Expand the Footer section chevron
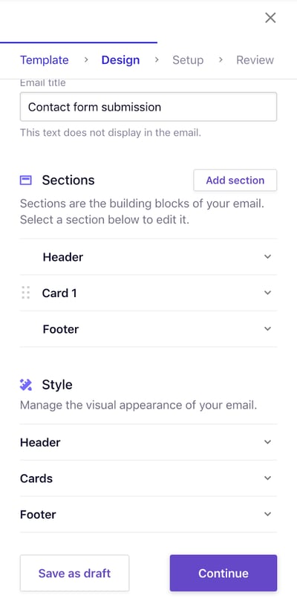297x601 pixels. (267, 329)
